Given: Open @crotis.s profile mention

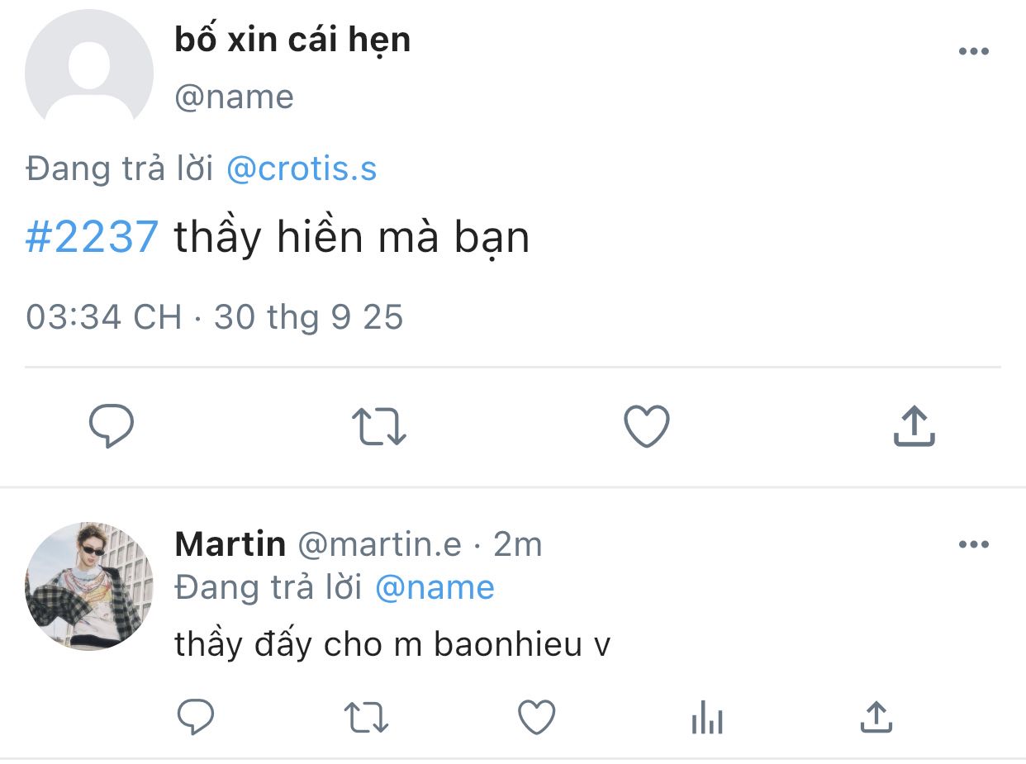Looking at the screenshot, I should (302, 169).
